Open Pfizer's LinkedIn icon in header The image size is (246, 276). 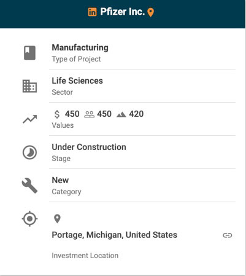92,12
